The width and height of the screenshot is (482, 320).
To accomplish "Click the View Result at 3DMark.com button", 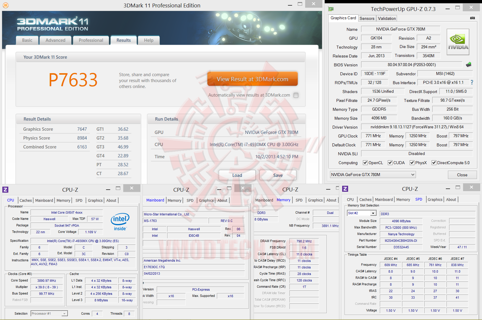I will 252,79.
